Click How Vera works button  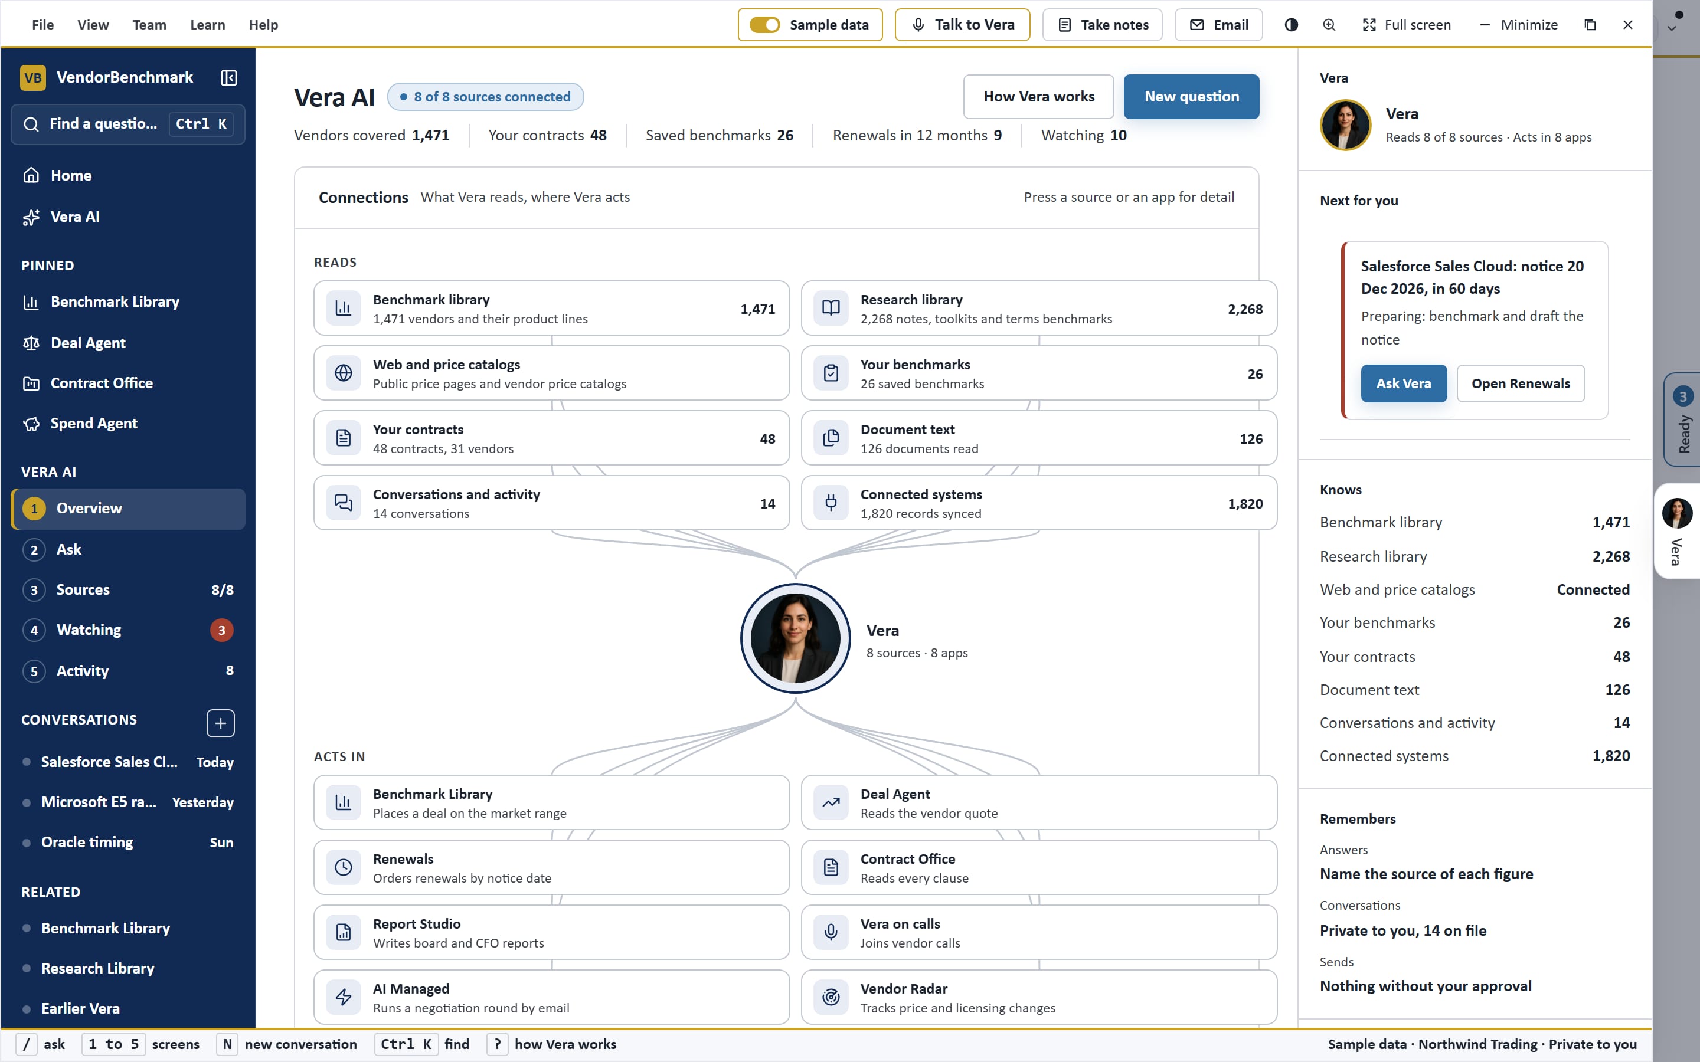point(1038,97)
